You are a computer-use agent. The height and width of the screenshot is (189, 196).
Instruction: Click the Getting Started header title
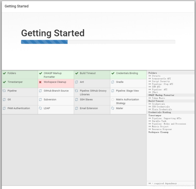coord(16,6)
